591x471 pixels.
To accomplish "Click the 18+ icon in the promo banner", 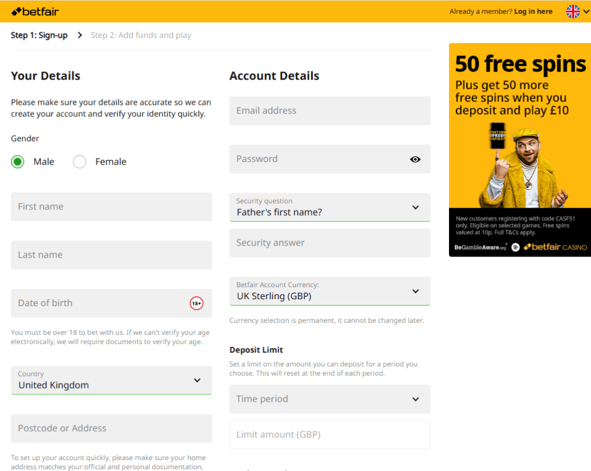I will 515,247.
